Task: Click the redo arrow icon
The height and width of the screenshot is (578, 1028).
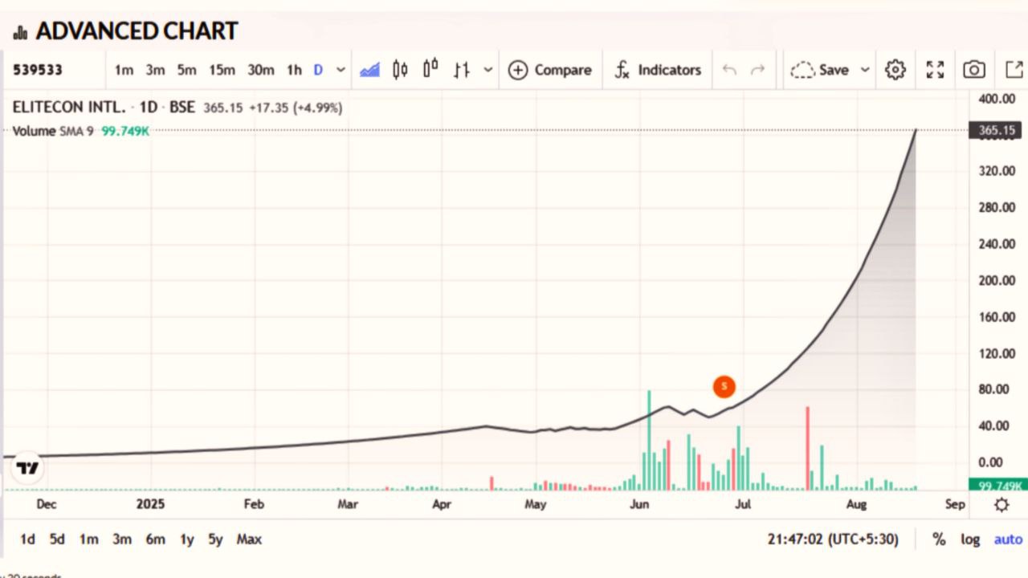Action: click(x=756, y=70)
